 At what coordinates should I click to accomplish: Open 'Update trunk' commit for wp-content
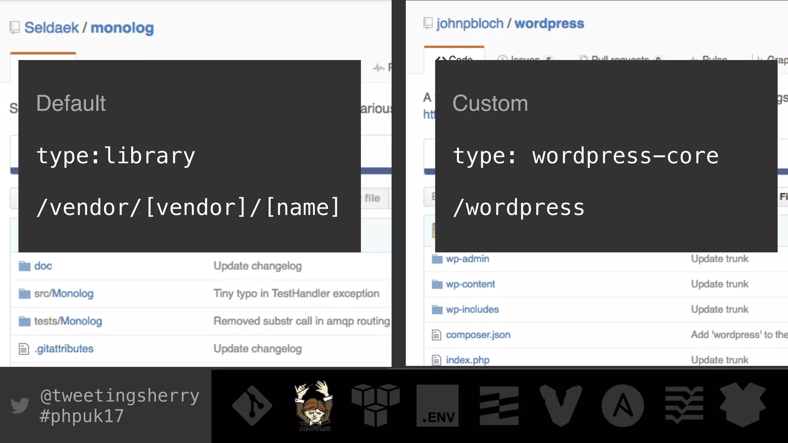coord(720,284)
